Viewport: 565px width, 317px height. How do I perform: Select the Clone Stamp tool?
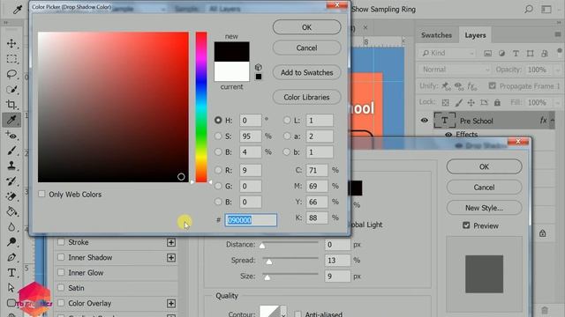[11, 166]
